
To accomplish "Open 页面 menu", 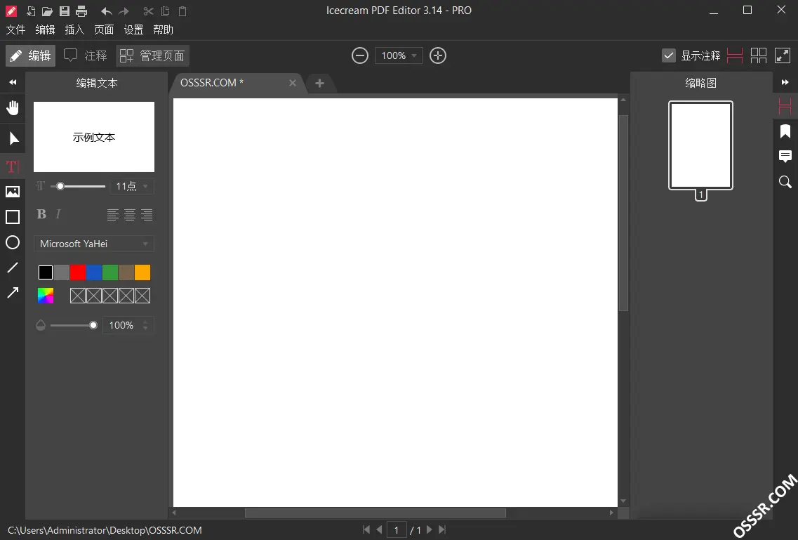I will [104, 30].
